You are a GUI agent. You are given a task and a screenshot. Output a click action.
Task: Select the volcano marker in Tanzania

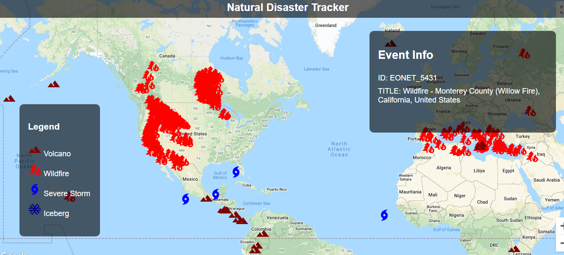click(515, 249)
